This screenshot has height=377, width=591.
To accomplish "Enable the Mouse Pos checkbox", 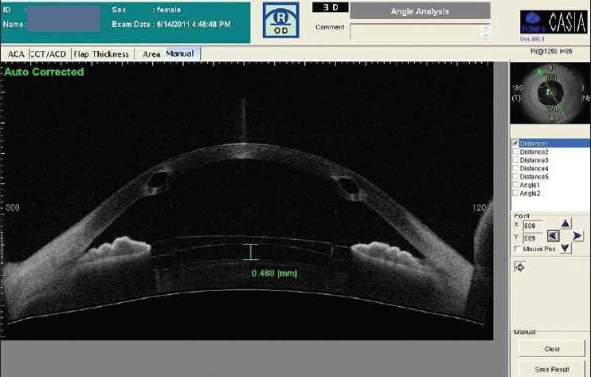I will 517,249.
